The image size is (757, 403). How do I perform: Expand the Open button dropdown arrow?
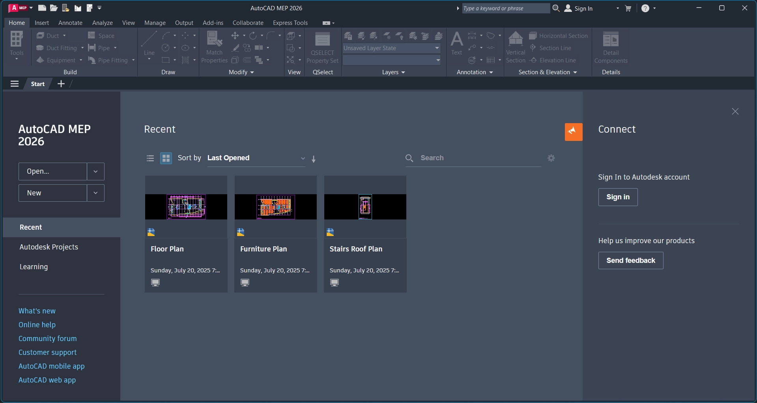pyautogui.click(x=95, y=171)
